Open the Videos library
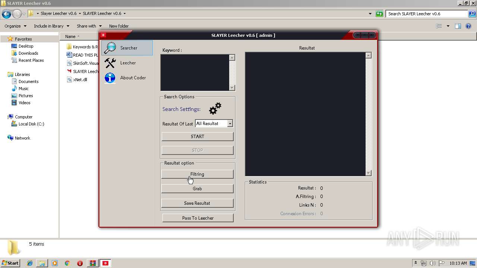477x268 pixels. pos(21,103)
